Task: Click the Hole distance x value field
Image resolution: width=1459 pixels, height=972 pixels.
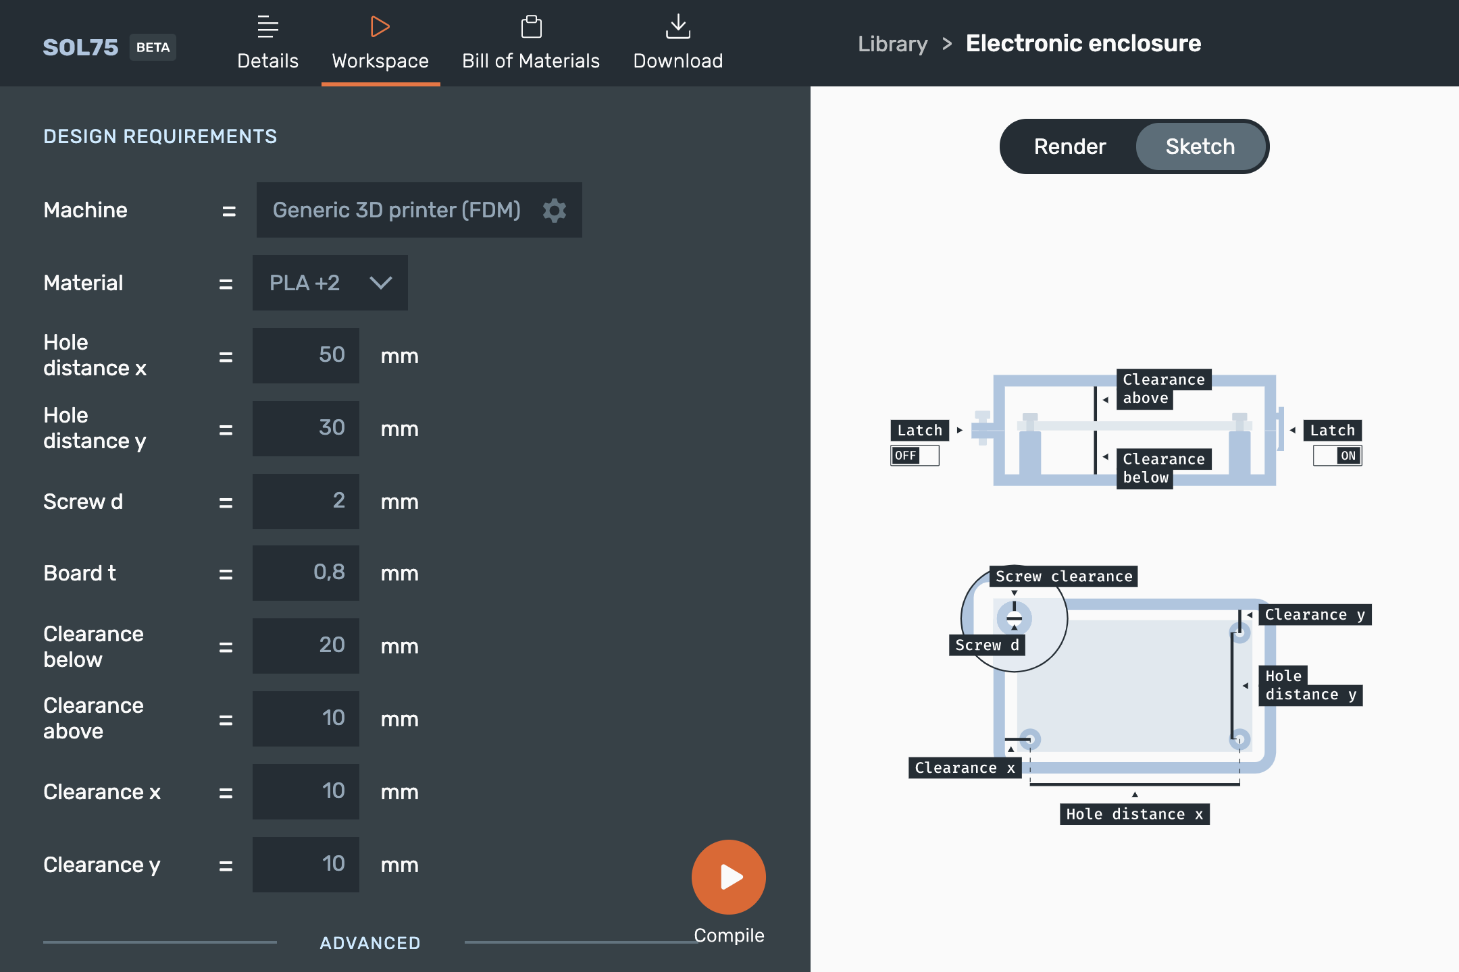Action: pos(306,356)
